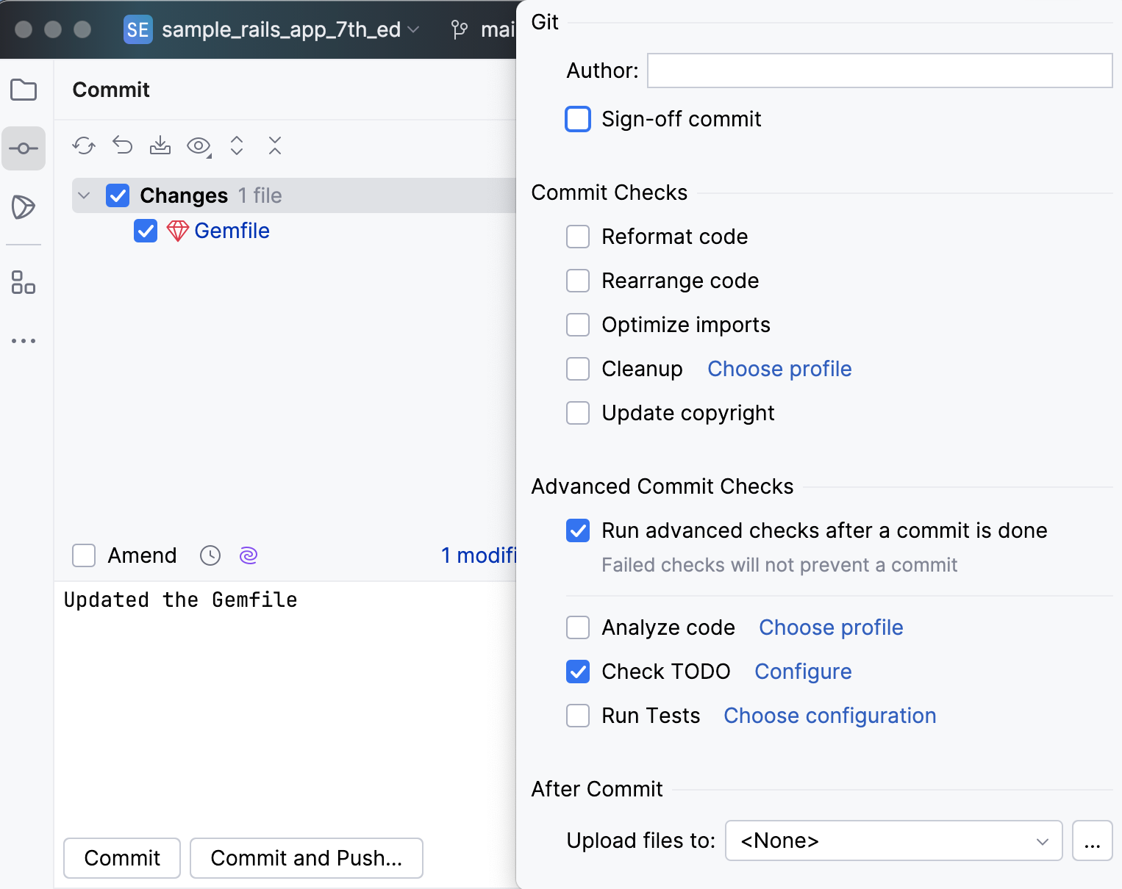The height and width of the screenshot is (889, 1122).
Task: Enable the Sign-off commit checkbox
Action: tap(578, 119)
